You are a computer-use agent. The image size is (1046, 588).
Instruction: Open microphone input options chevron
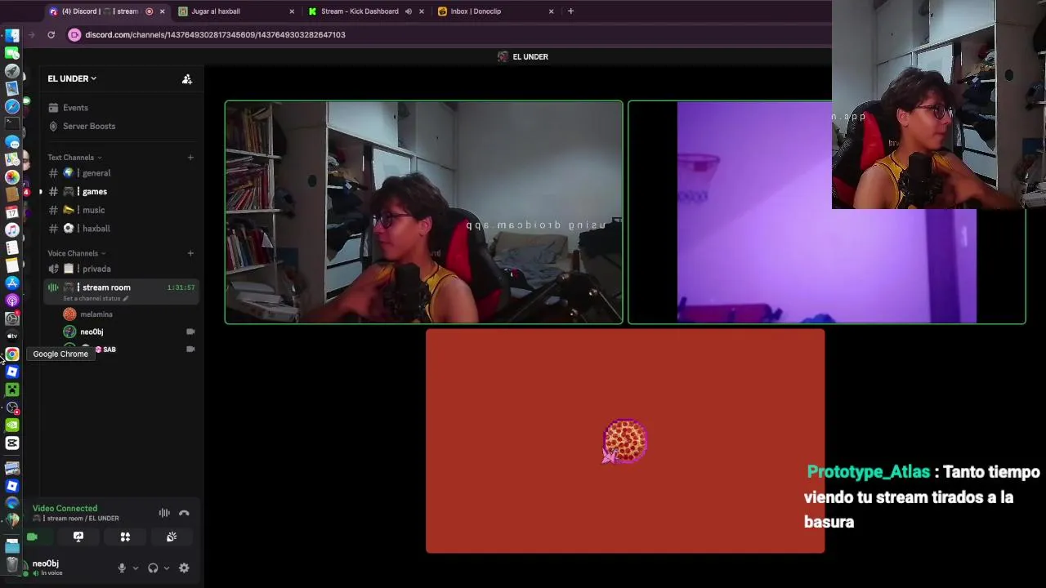(x=136, y=568)
